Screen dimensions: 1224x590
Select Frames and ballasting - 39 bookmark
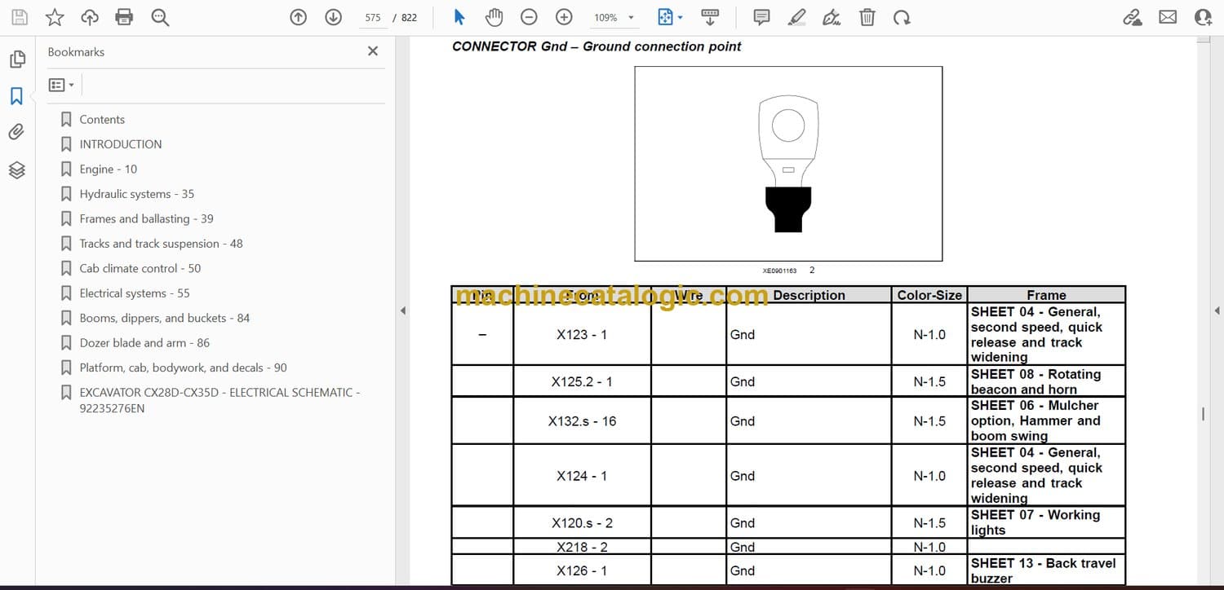pyautogui.click(x=147, y=218)
